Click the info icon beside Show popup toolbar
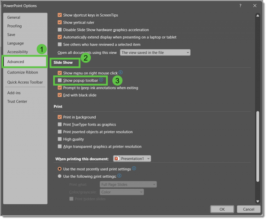Viewport: 267px width, 220px height. tap(101, 80)
